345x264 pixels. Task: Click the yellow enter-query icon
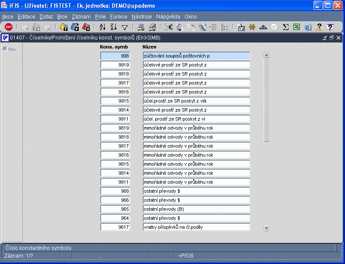click(x=64, y=27)
